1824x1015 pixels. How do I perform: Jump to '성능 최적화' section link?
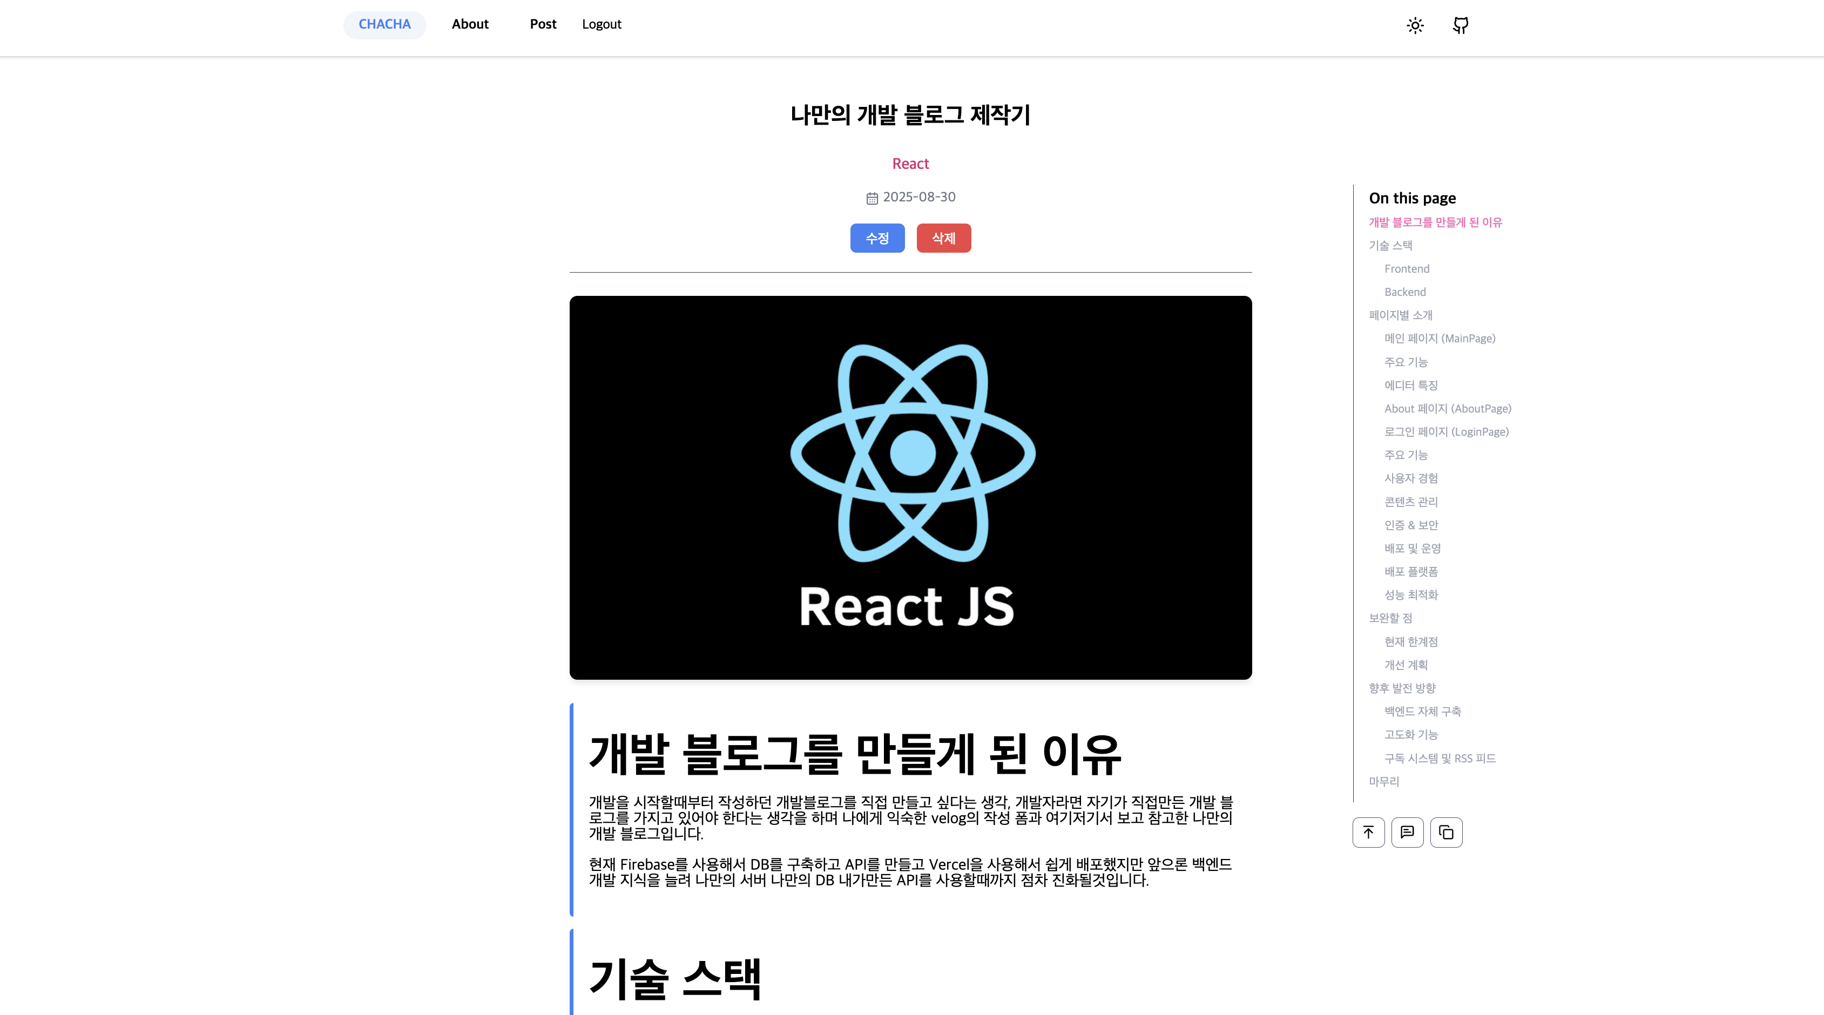1411,596
